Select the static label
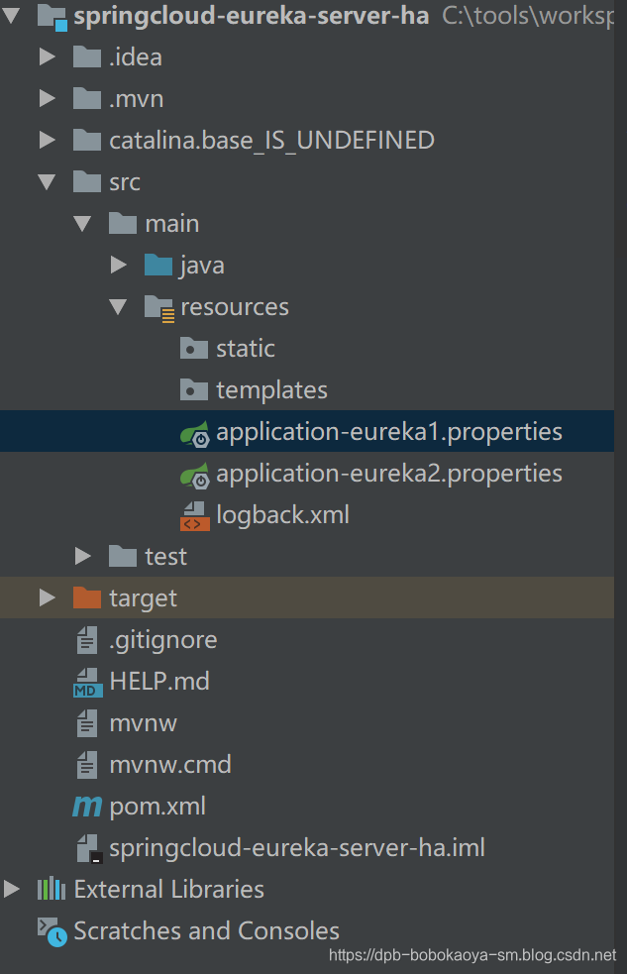The height and width of the screenshot is (974, 627). pyautogui.click(x=246, y=349)
